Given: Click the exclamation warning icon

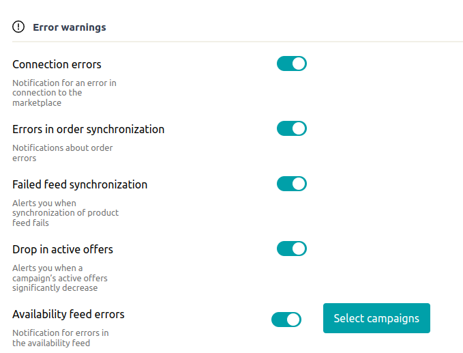Looking at the screenshot, I should pos(18,27).
